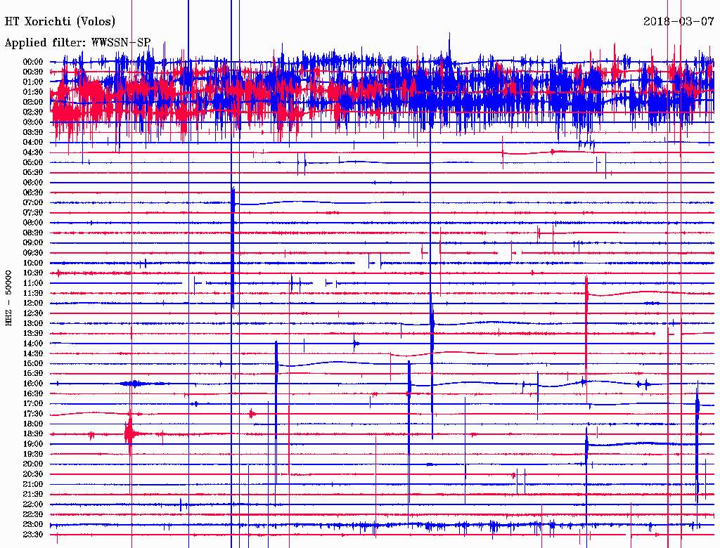Select the 18:00 time label
720x548 pixels.
point(33,424)
